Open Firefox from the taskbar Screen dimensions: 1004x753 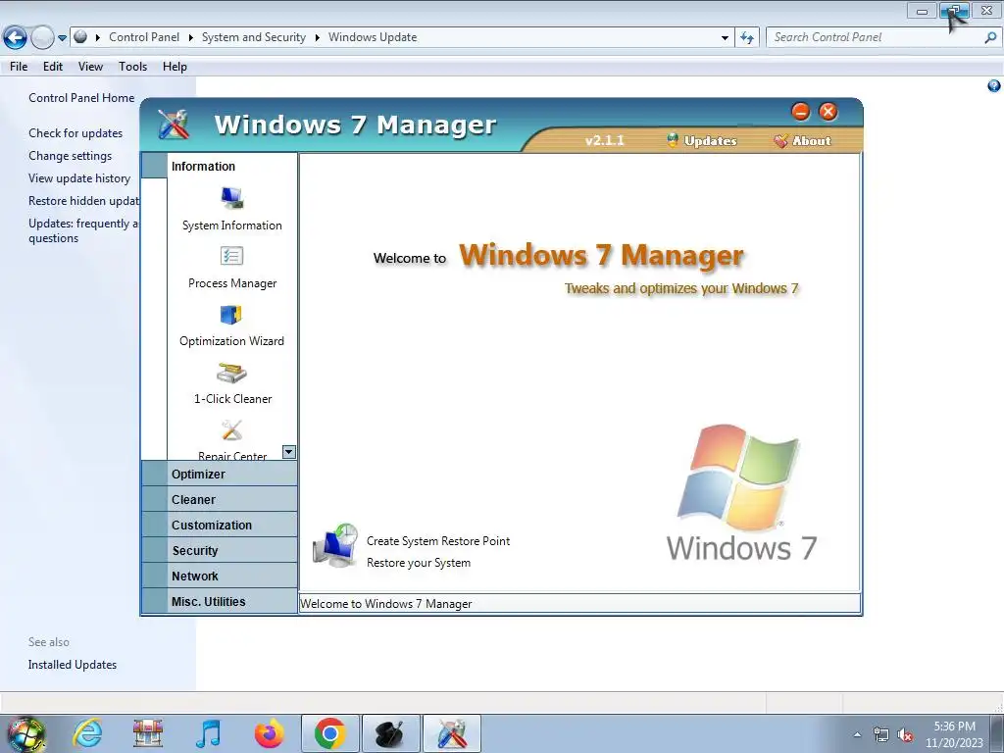pos(269,733)
